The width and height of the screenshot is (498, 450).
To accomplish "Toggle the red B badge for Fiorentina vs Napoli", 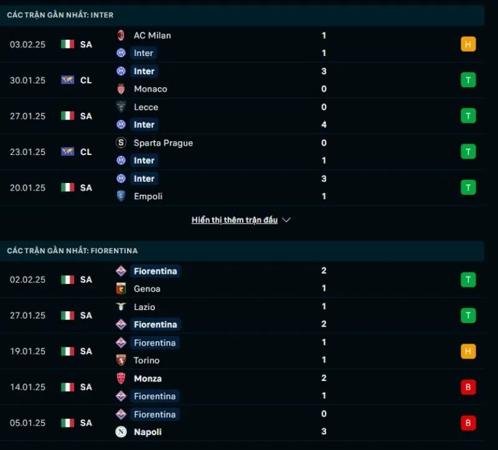I will point(468,423).
